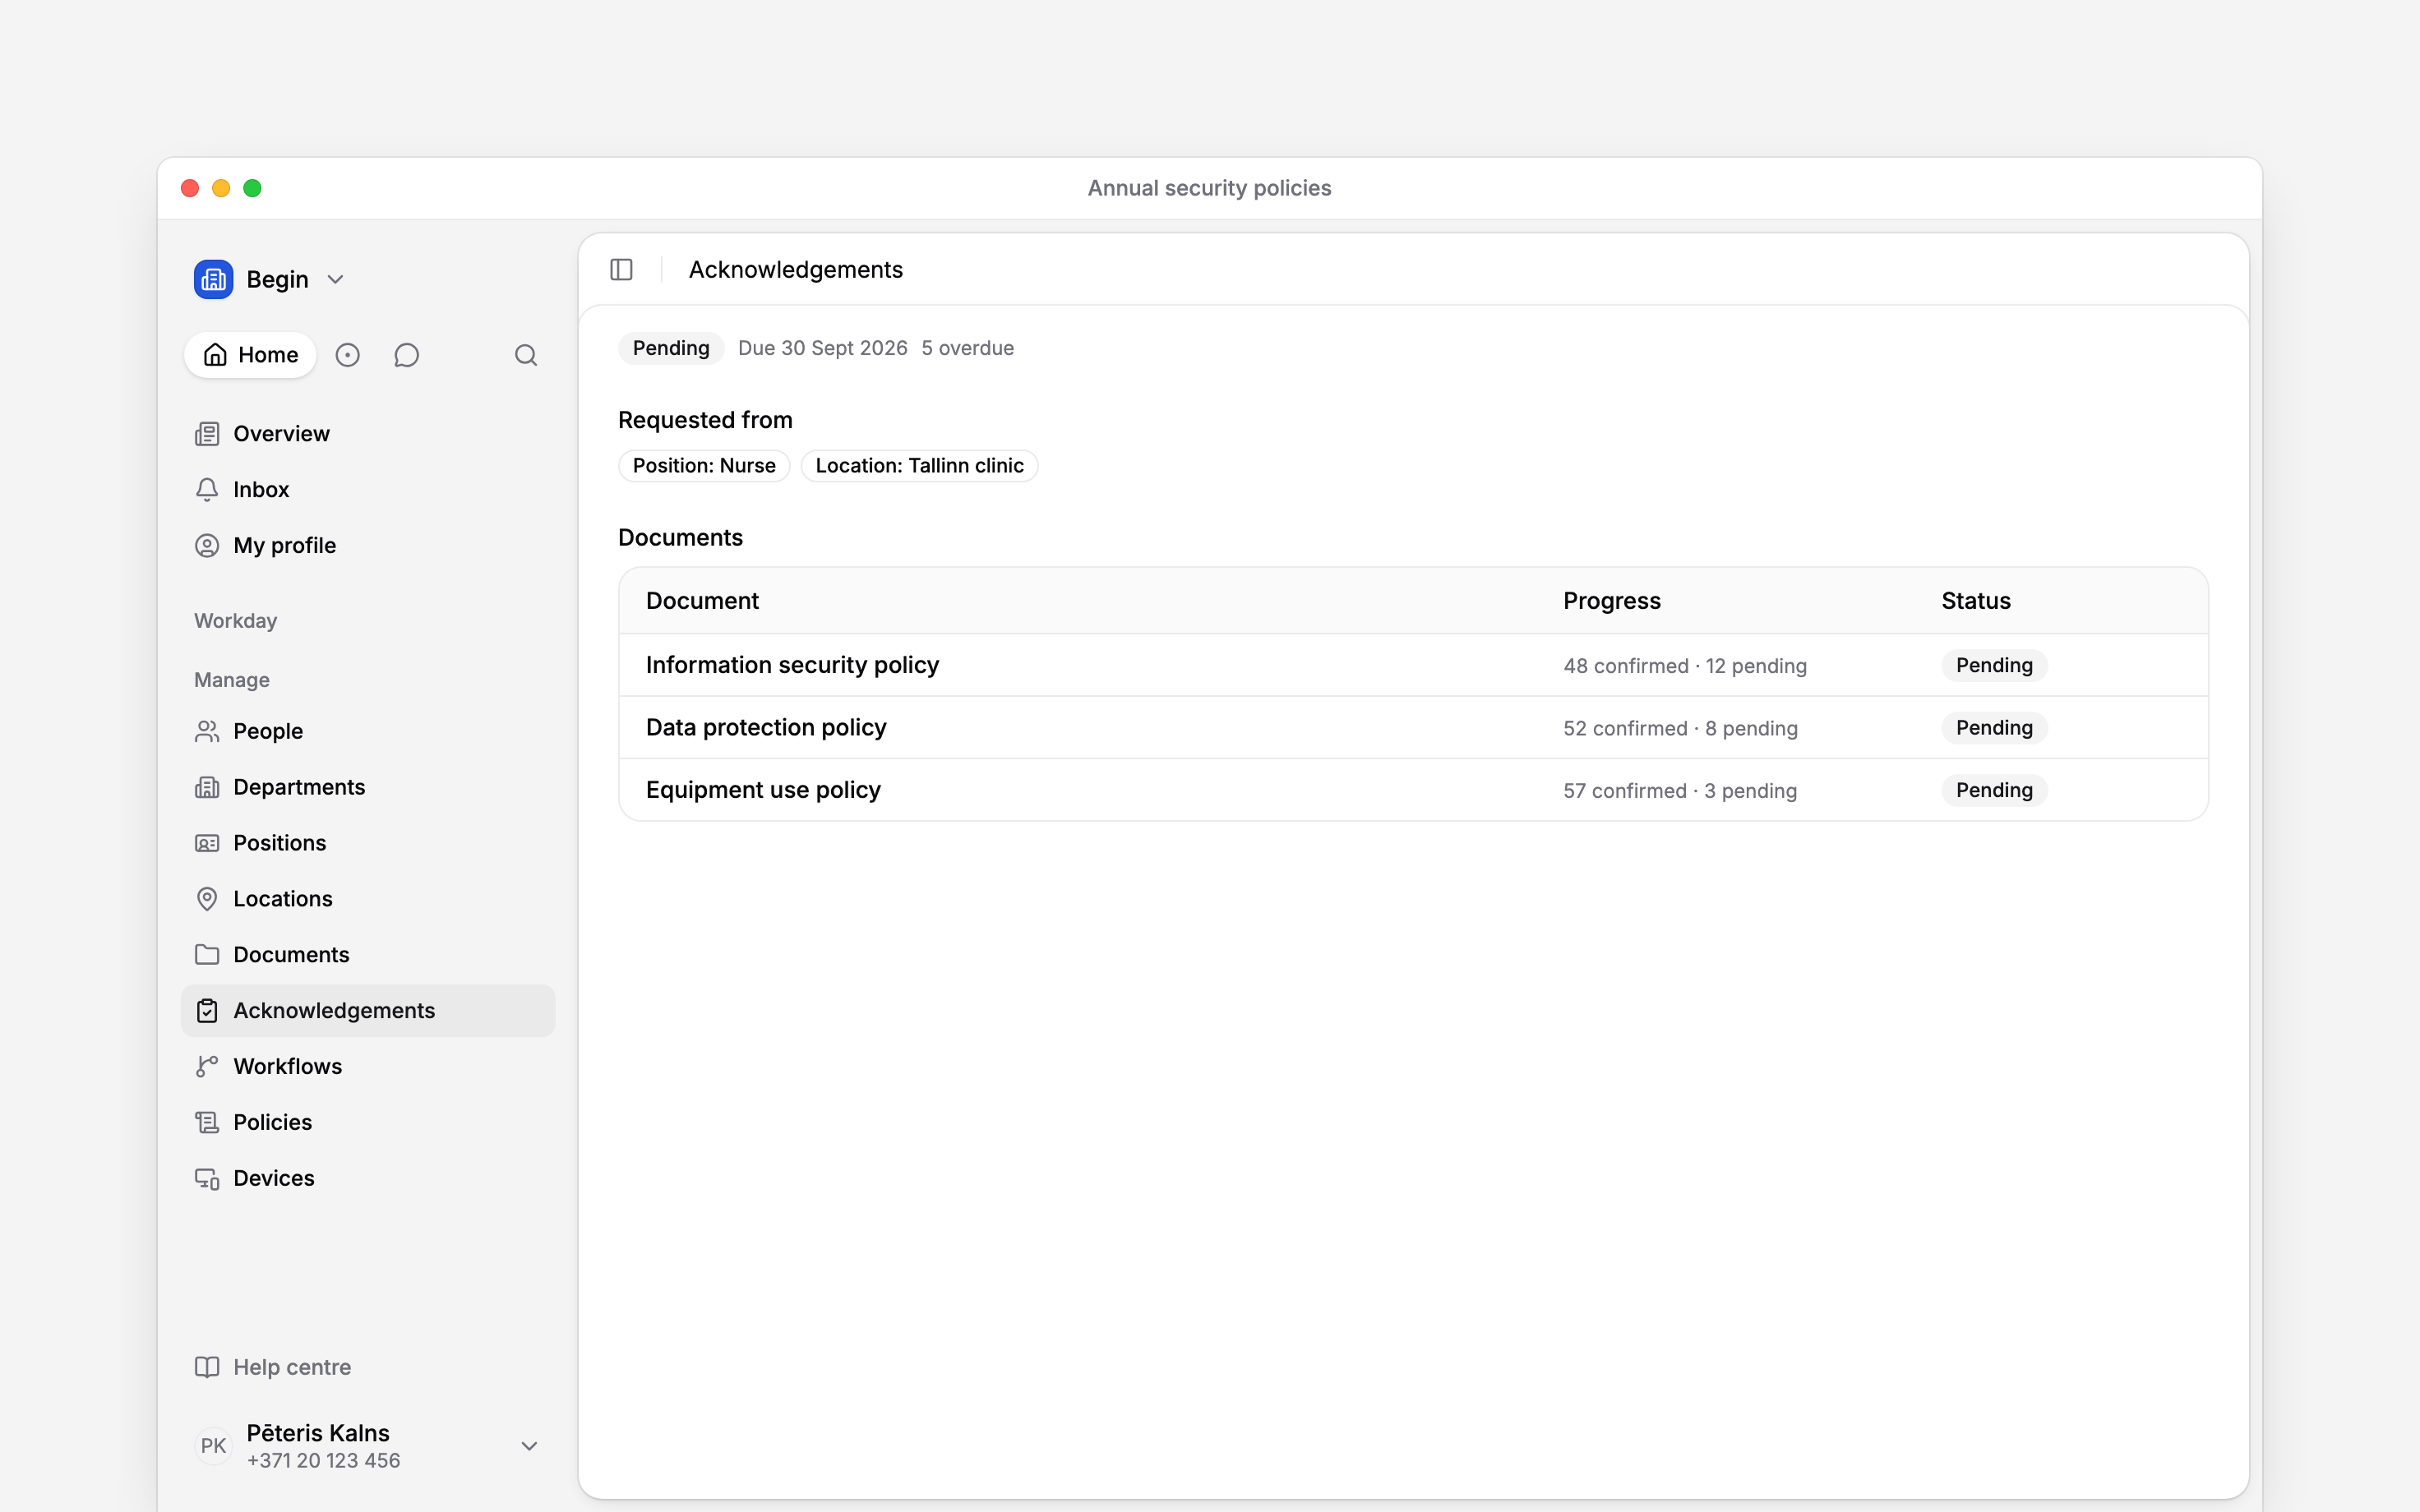The image size is (2420, 1512).
Task: Click the Help centre book icon
Action: coord(207,1367)
